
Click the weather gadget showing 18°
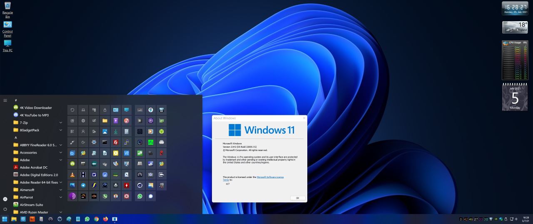[515, 27]
